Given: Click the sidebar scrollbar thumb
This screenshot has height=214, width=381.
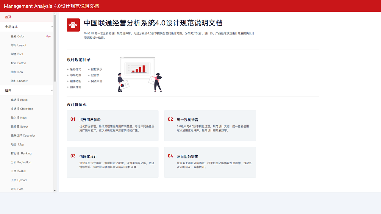Looking at the screenshot, I should tap(55, 48).
